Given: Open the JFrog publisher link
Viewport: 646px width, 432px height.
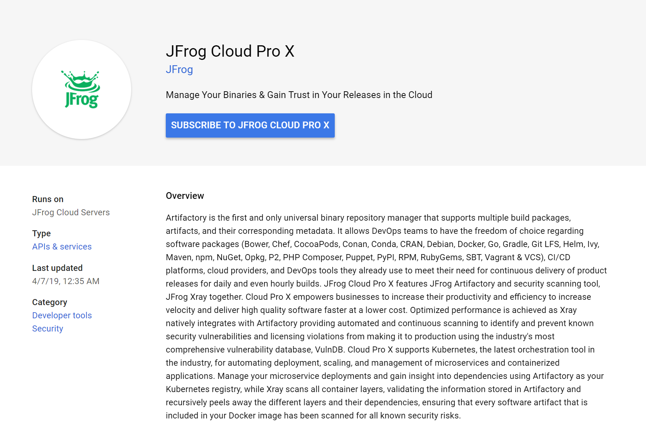Looking at the screenshot, I should pos(179,70).
